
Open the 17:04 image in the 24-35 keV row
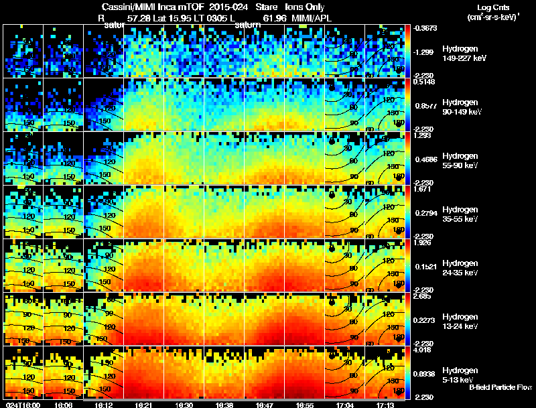[x=344, y=265]
